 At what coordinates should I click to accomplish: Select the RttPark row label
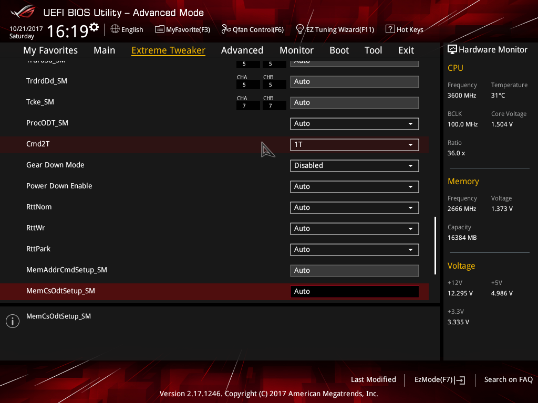38,249
